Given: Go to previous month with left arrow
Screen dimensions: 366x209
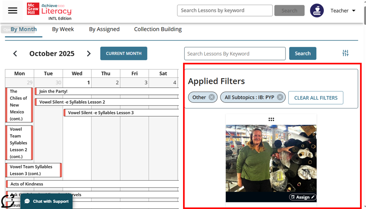Looking at the screenshot, I should (x=15, y=53).
